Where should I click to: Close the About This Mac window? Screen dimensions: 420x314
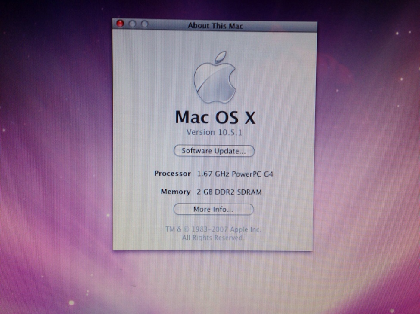click(x=120, y=24)
